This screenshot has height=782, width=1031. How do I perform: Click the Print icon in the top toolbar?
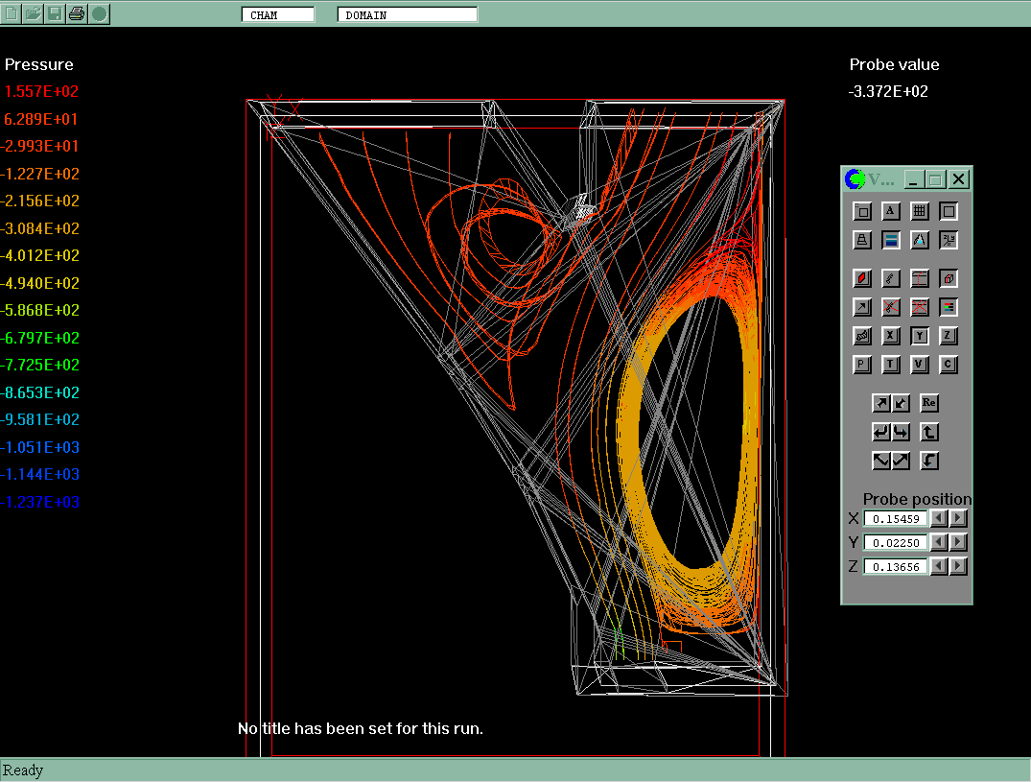(x=77, y=13)
